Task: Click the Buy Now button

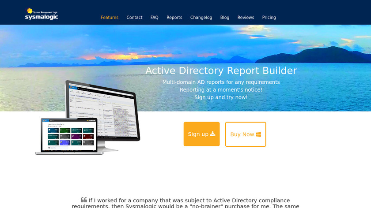Action: (x=246, y=134)
